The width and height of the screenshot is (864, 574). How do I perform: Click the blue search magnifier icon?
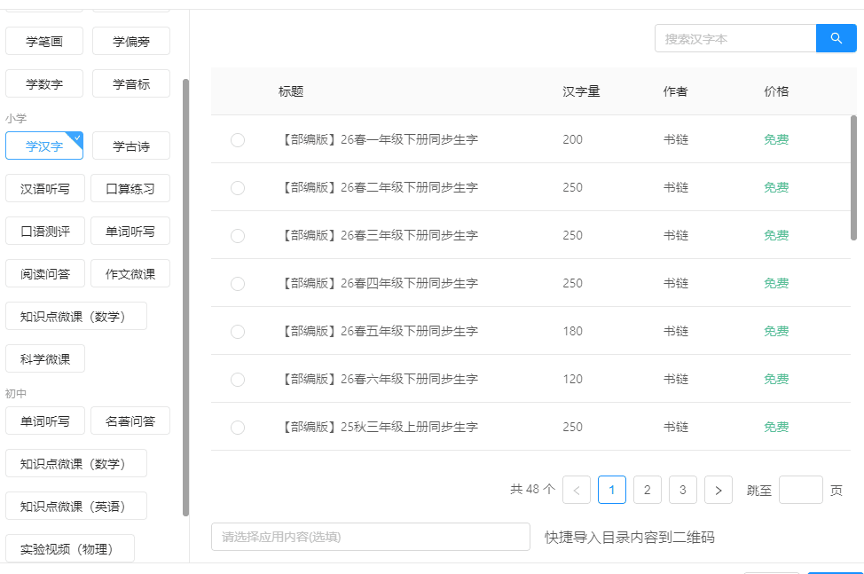tap(835, 38)
